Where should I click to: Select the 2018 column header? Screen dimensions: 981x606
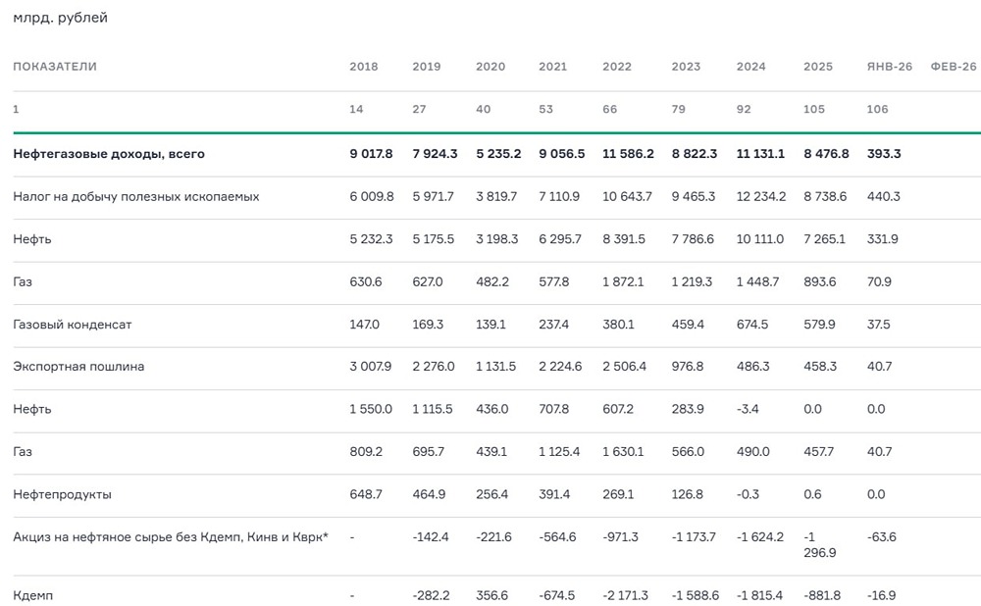point(362,67)
